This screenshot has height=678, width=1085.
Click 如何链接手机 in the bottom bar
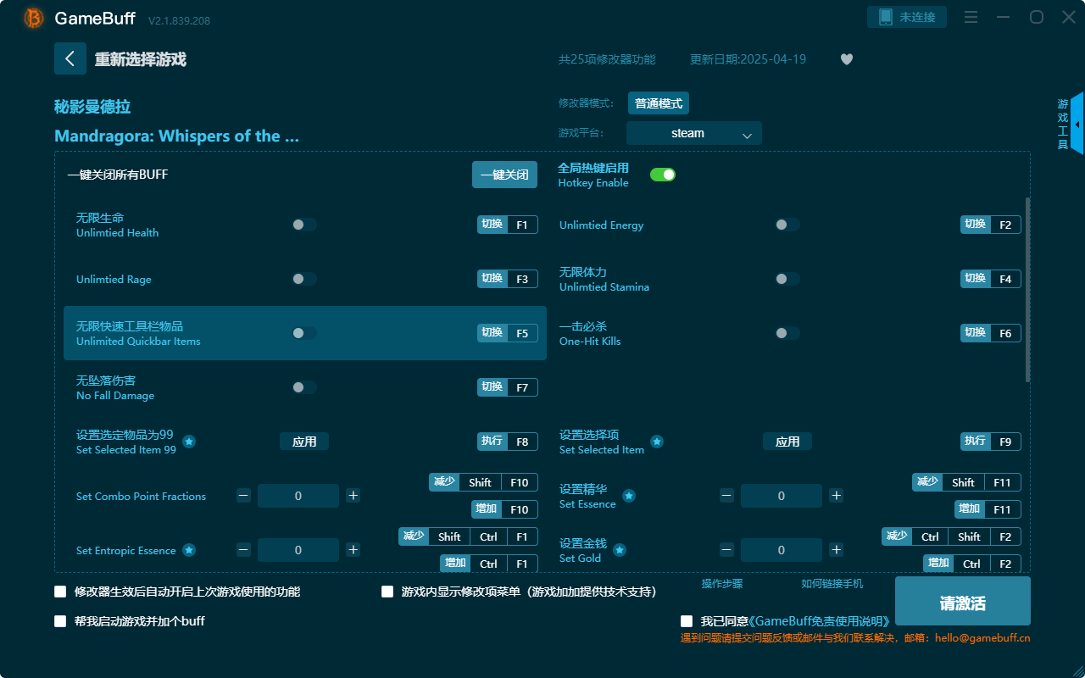pyautogui.click(x=832, y=583)
